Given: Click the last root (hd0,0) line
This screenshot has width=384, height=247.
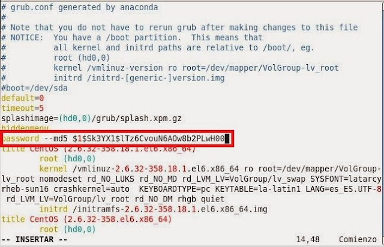Looking at the screenshot, I should click(x=68, y=229).
